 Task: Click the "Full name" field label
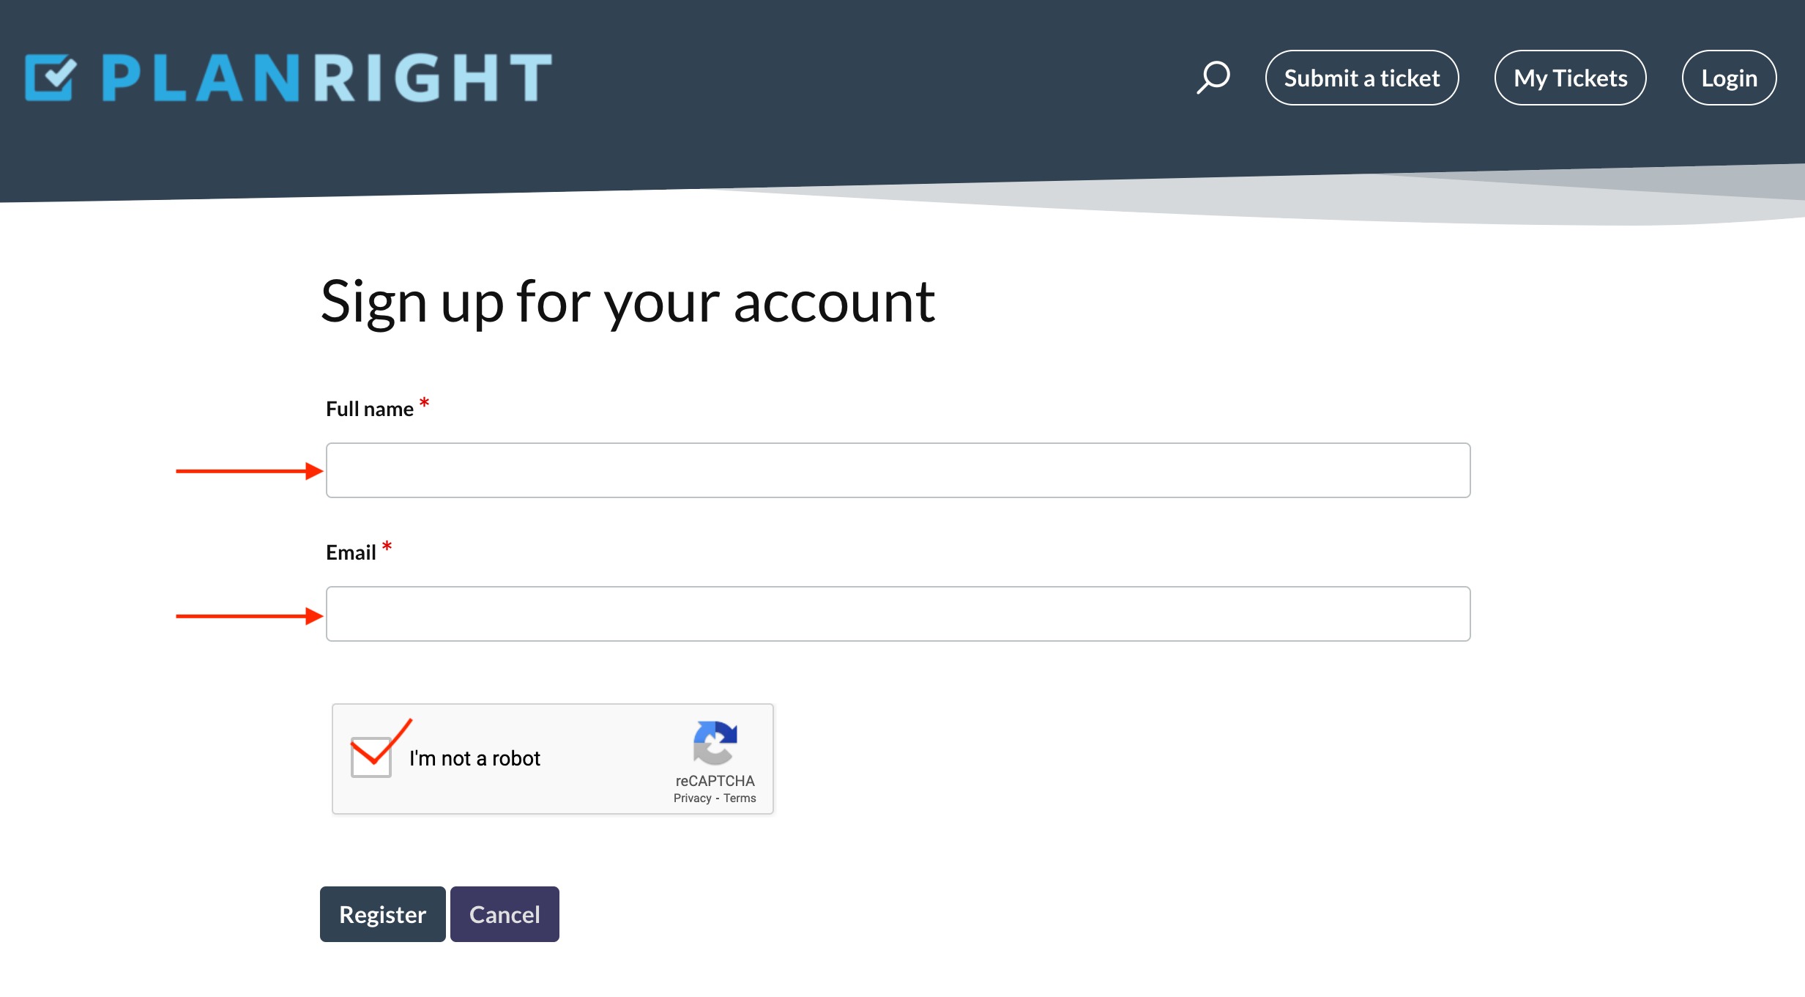(370, 409)
